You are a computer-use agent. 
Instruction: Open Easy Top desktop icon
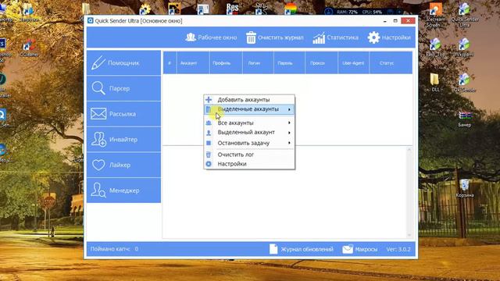pos(435,48)
